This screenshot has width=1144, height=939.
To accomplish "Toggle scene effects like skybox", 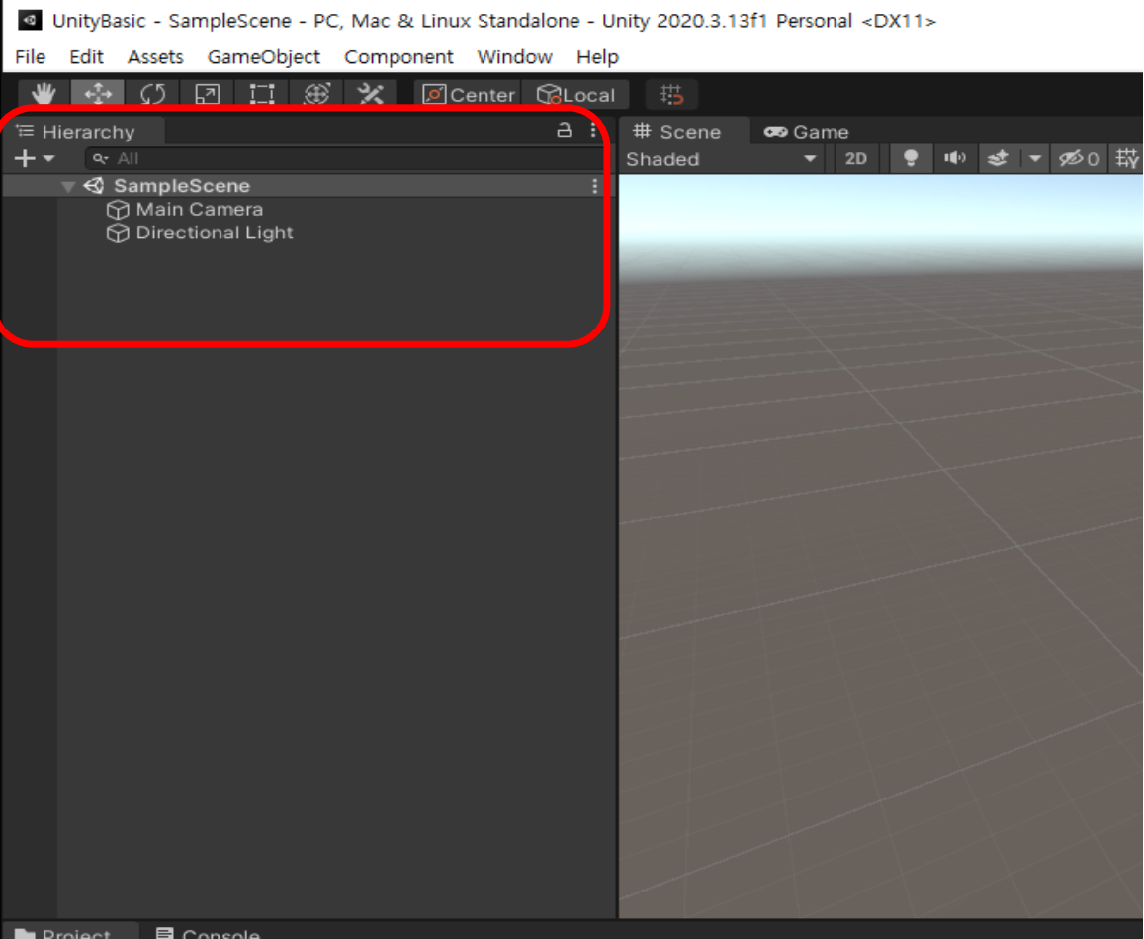I will (998, 158).
